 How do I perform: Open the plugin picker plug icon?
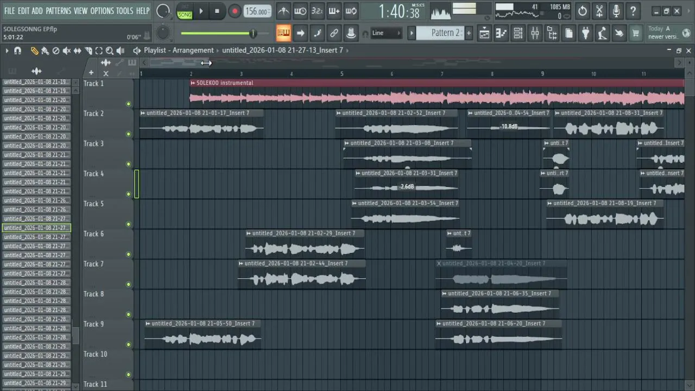click(x=585, y=33)
